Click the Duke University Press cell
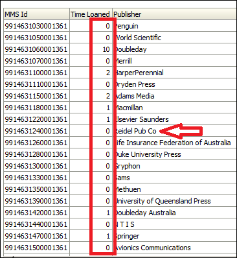Viewport: 237px width, 258px height. [174, 154]
